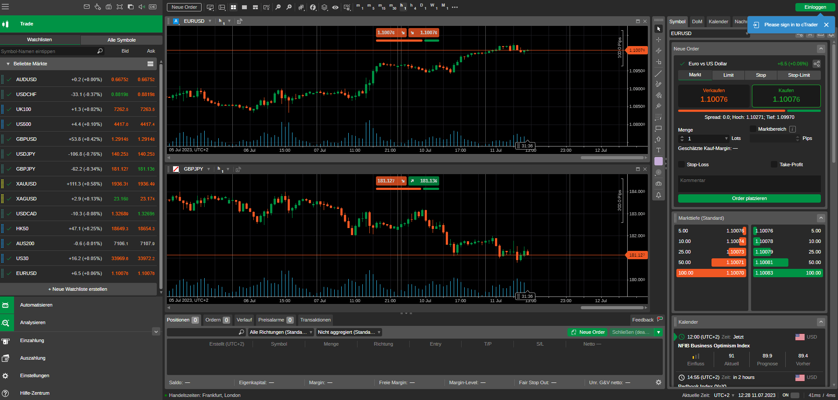Select the Limit order type tab
Screen dimensions: 838x400
tap(729, 75)
